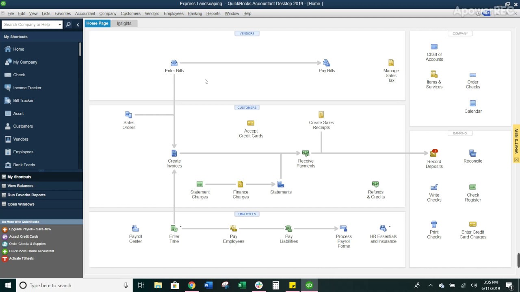Open Process Payroll Forms icon
The height and width of the screenshot is (292, 520).
(343, 229)
